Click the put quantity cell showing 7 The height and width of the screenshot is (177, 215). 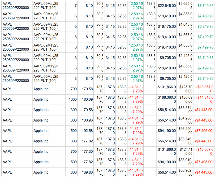click(76, 6)
